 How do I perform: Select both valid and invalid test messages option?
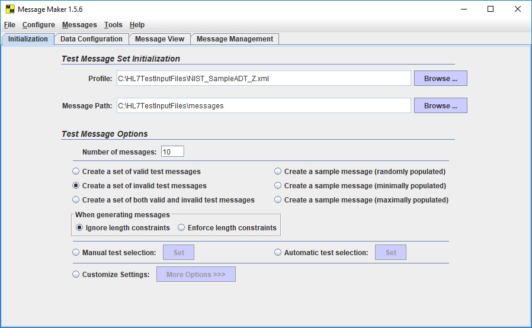point(76,200)
